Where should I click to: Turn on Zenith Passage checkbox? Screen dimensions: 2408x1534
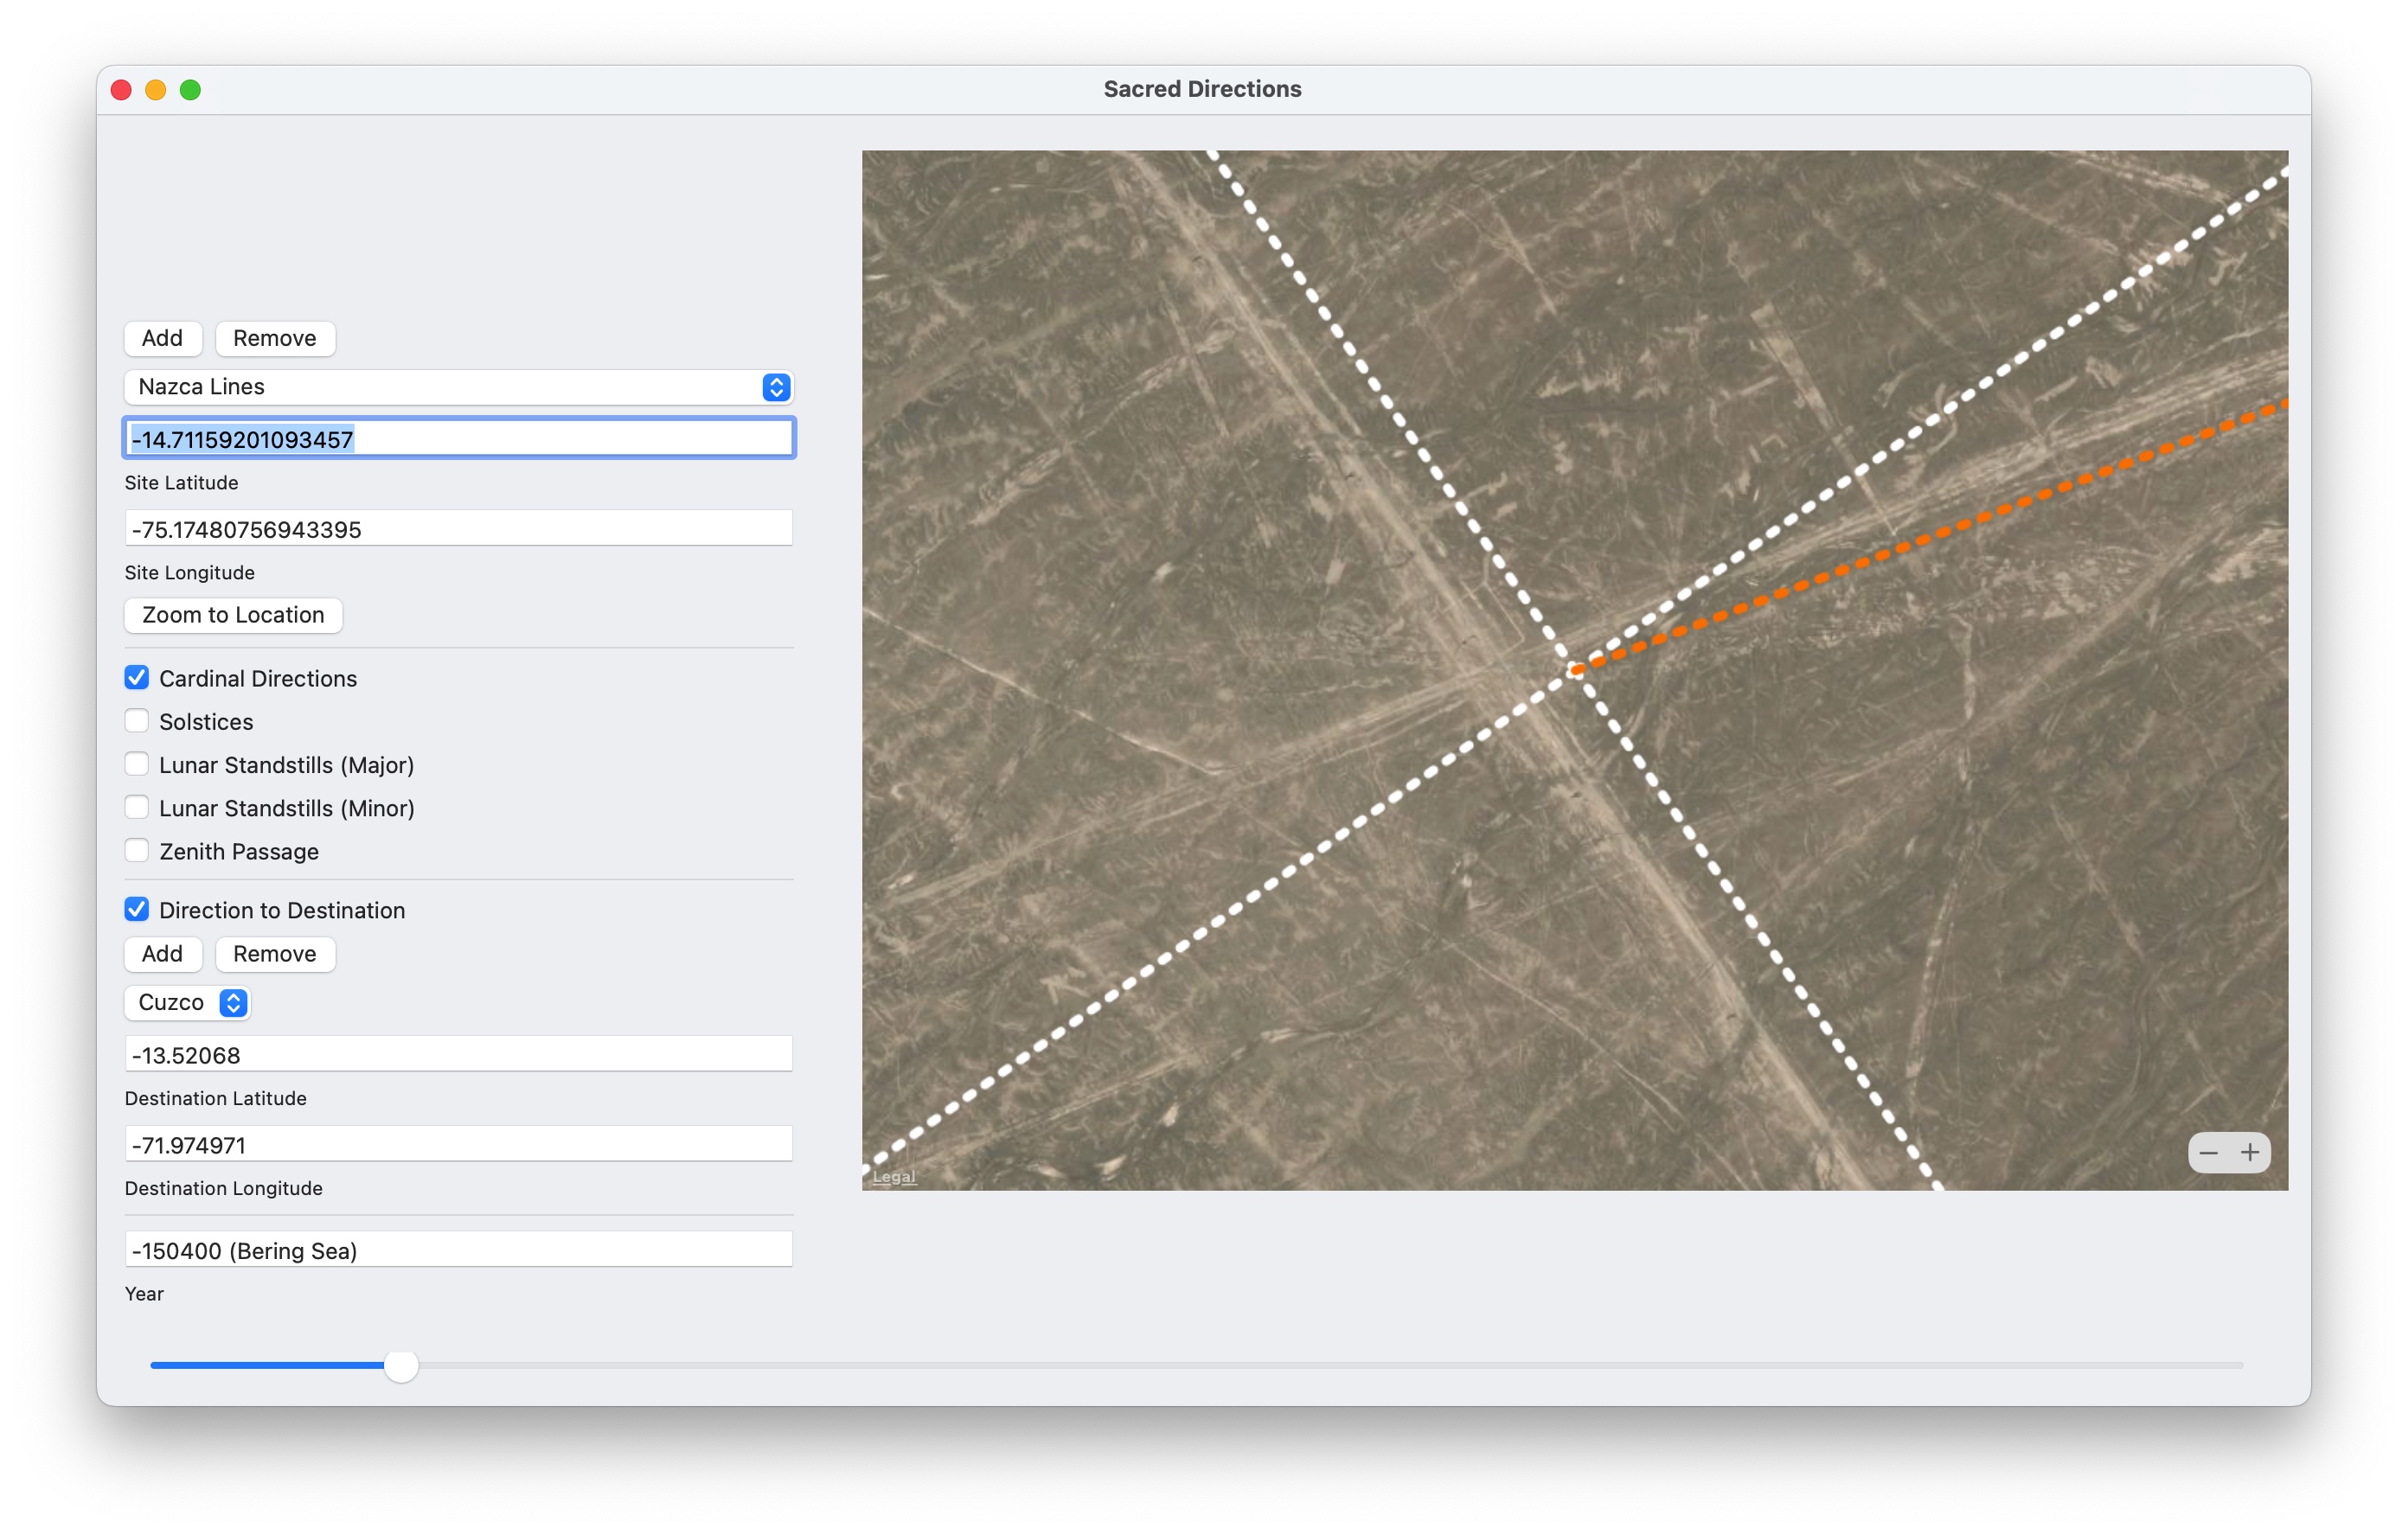[x=137, y=851]
